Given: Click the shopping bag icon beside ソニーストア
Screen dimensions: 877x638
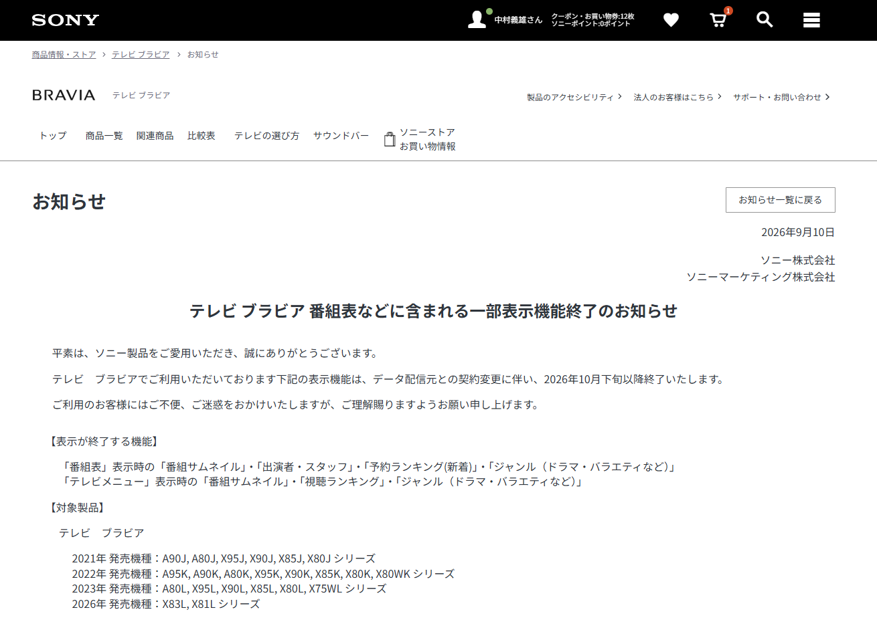Looking at the screenshot, I should click(390, 139).
